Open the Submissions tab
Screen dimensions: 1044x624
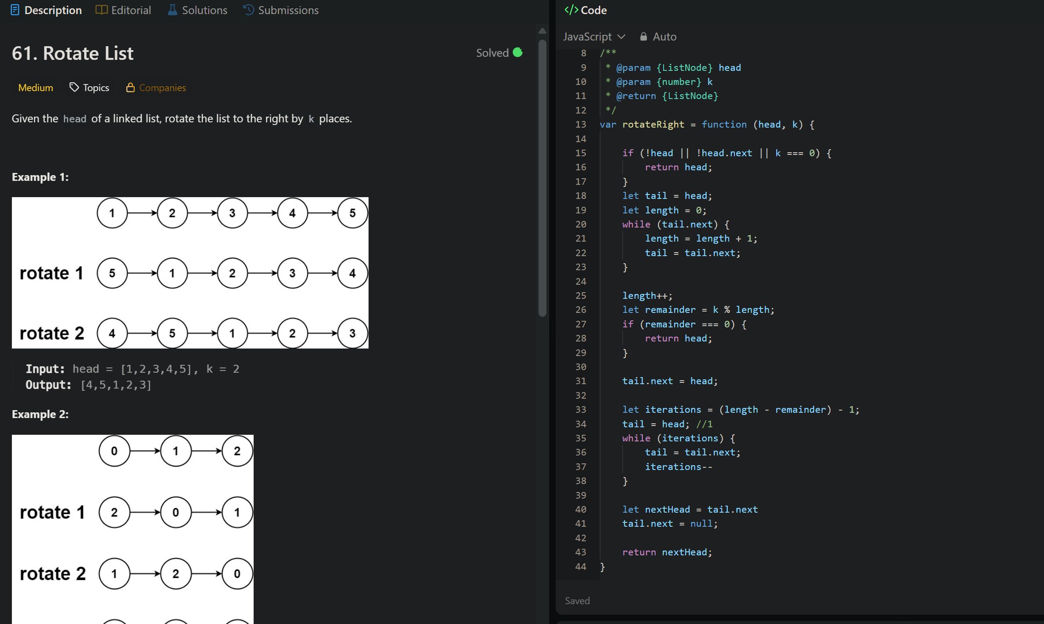coord(288,10)
